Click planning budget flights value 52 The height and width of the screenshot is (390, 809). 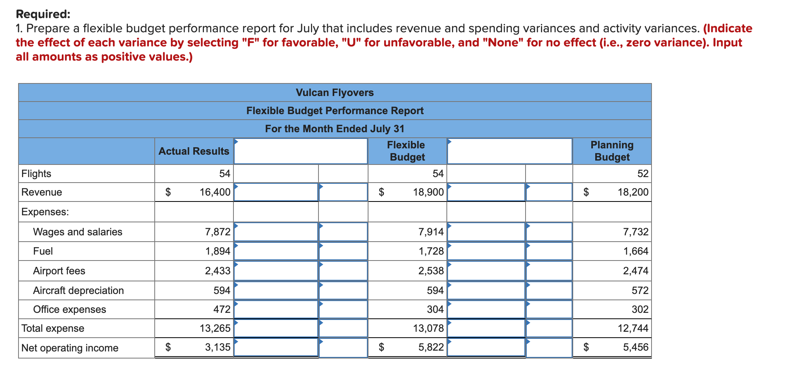[x=642, y=174]
